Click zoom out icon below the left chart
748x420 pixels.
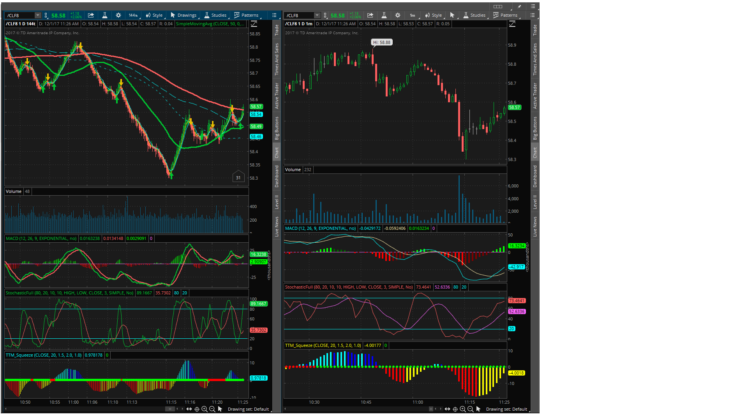(x=212, y=409)
